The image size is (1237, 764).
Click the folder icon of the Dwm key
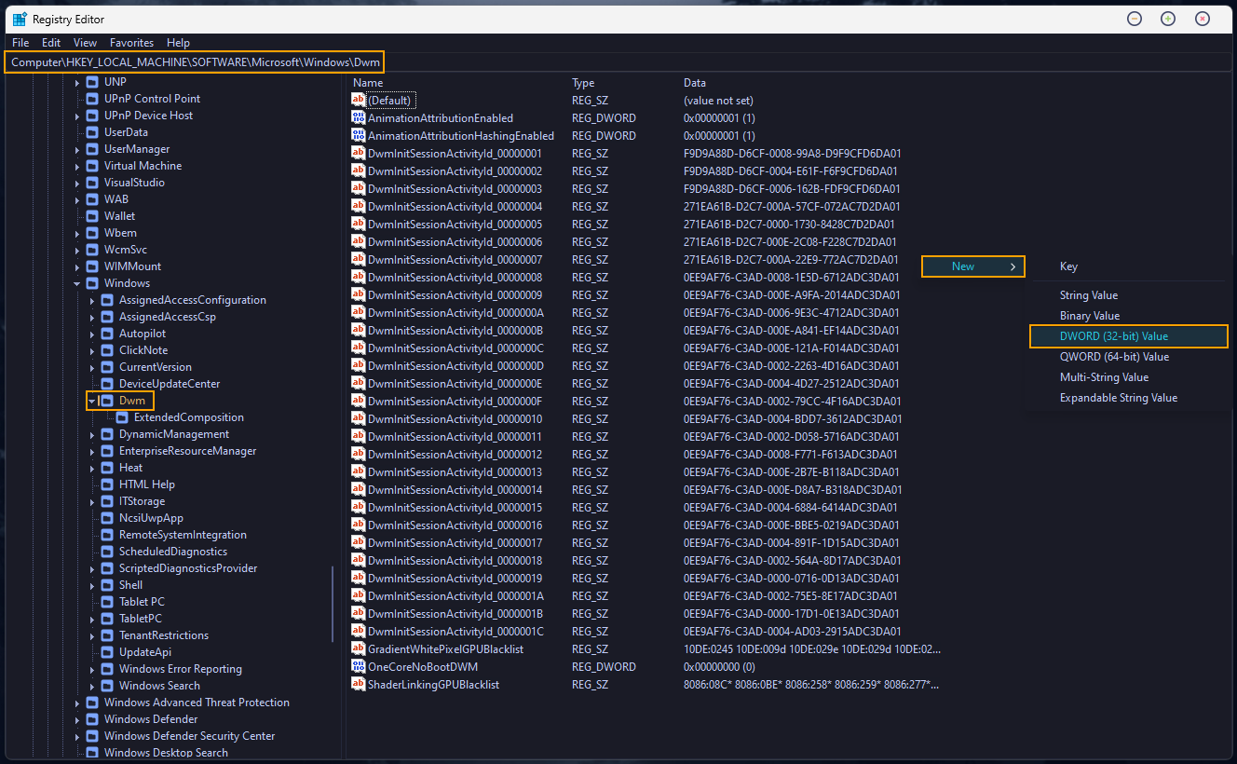(x=107, y=401)
